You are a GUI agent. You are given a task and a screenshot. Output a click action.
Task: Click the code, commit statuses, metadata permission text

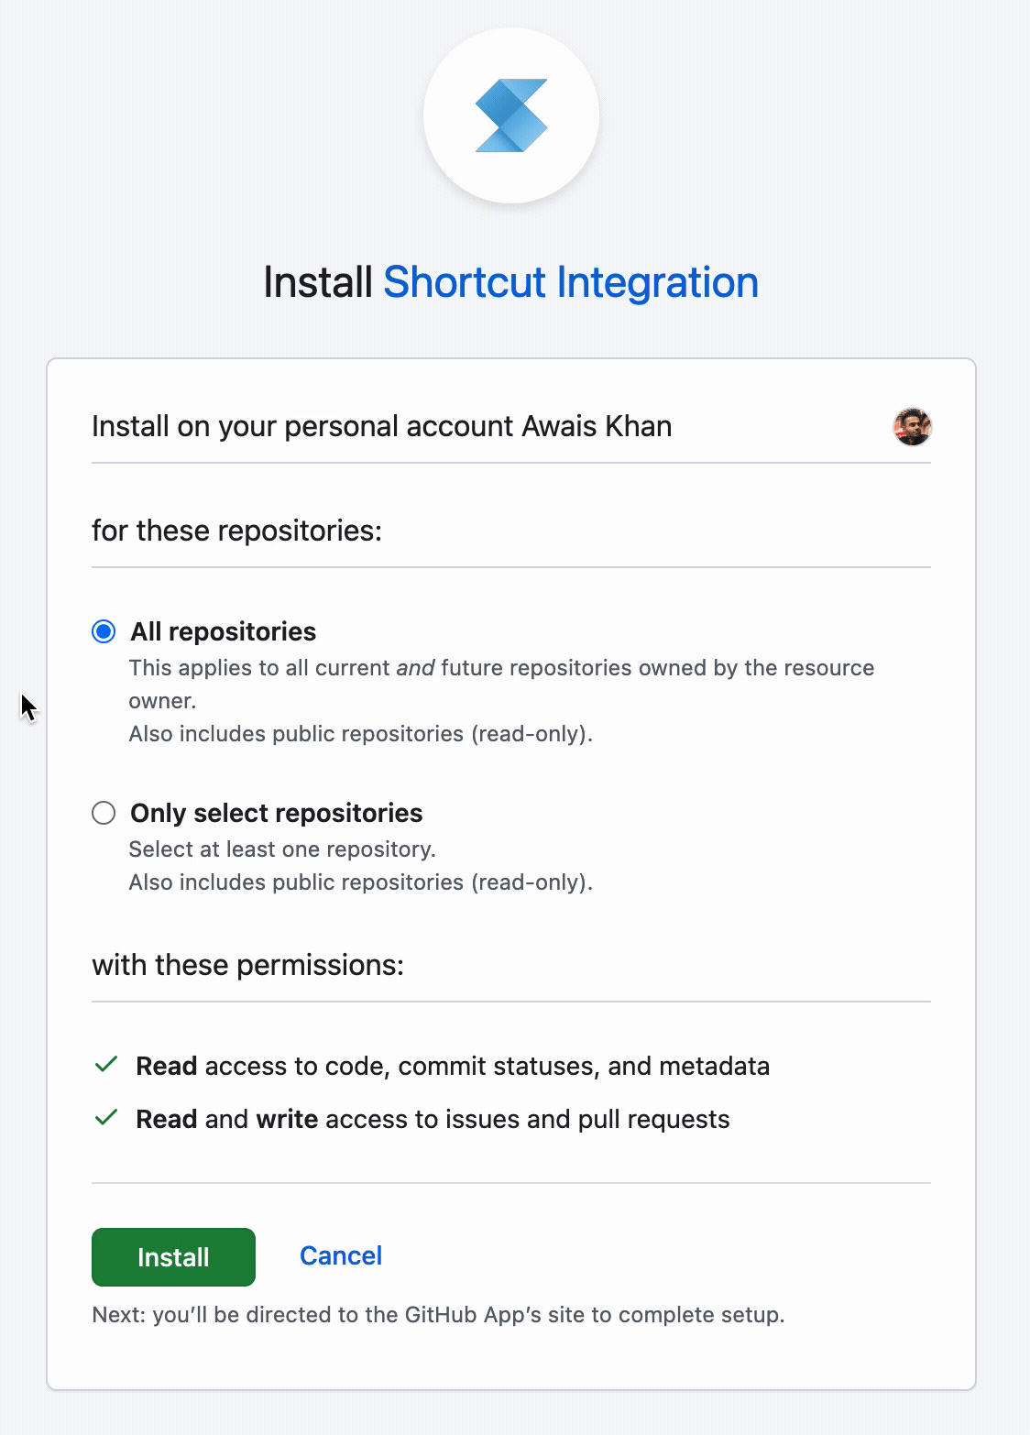453,1066
